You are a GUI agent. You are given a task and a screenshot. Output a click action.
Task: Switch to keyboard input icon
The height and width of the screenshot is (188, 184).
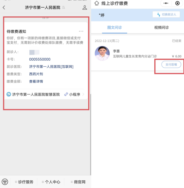pos(5,182)
